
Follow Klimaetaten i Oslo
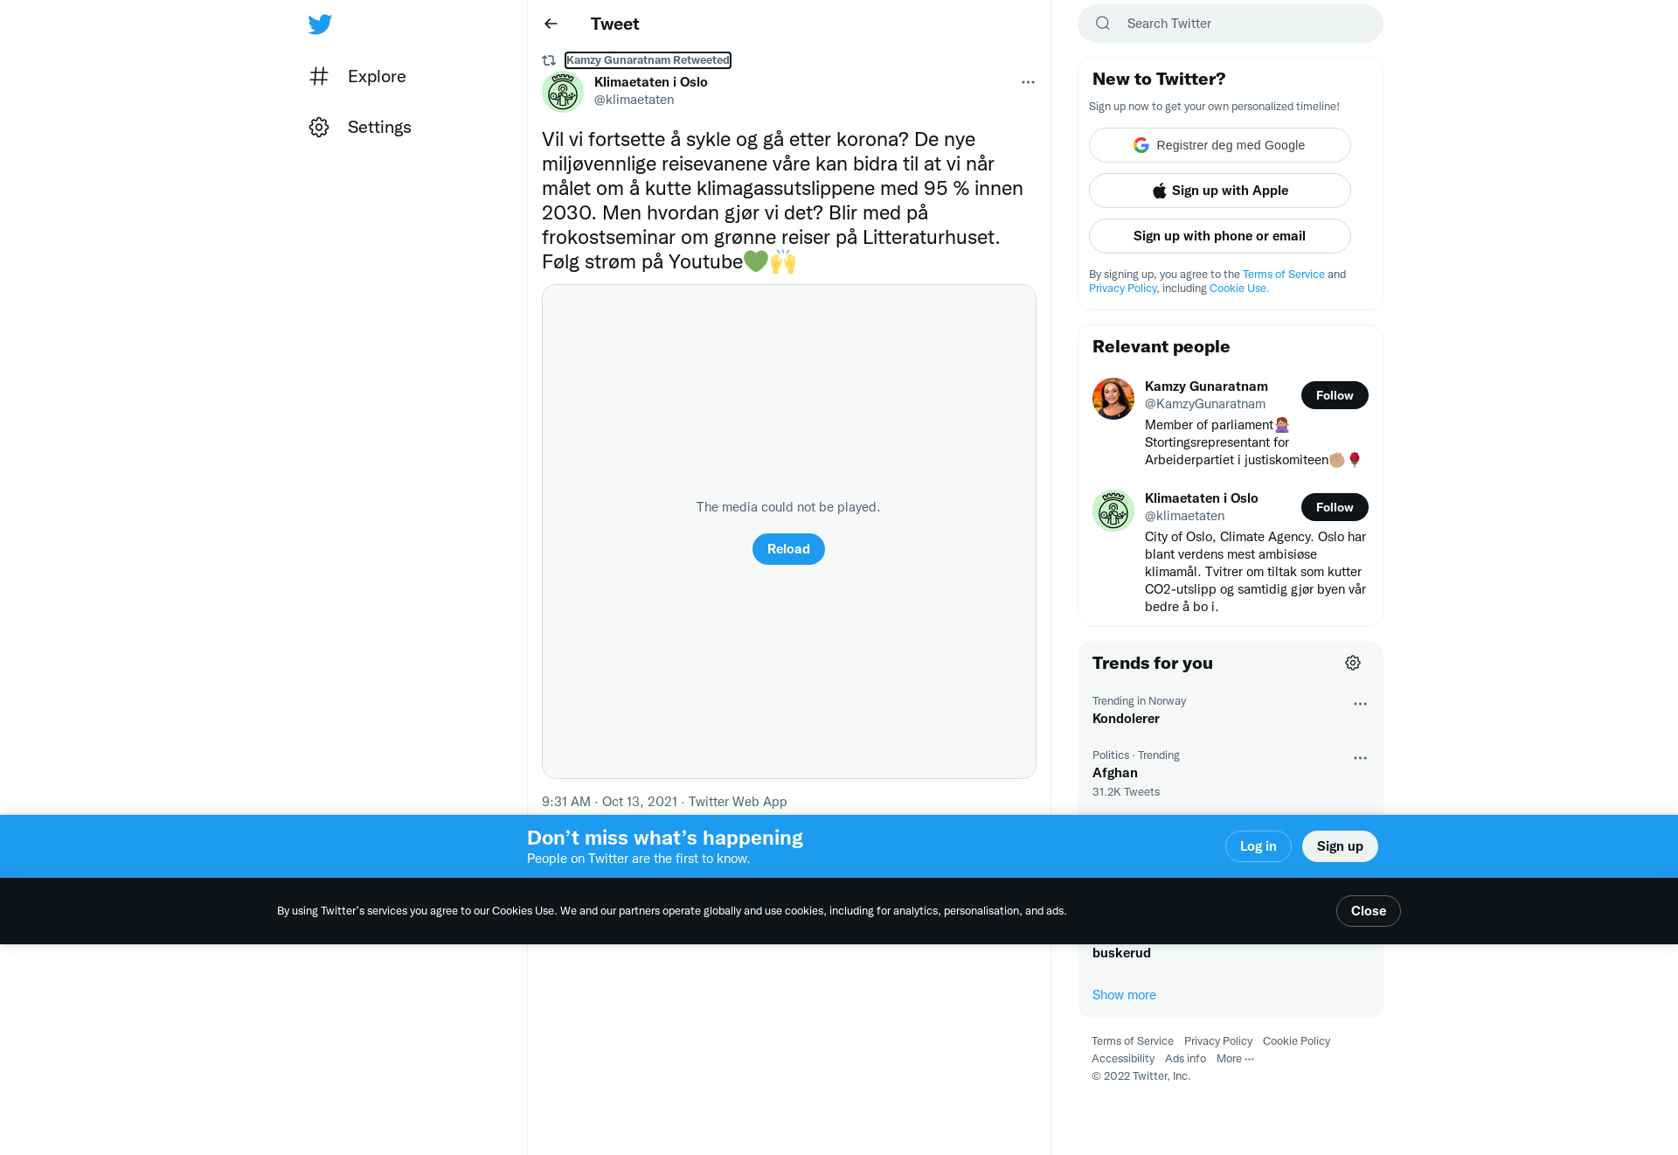pyautogui.click(x=1335, y=507)
